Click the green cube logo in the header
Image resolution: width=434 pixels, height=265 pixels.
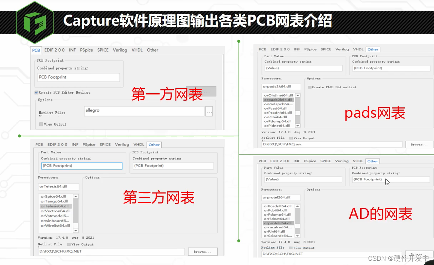(35, 22)
